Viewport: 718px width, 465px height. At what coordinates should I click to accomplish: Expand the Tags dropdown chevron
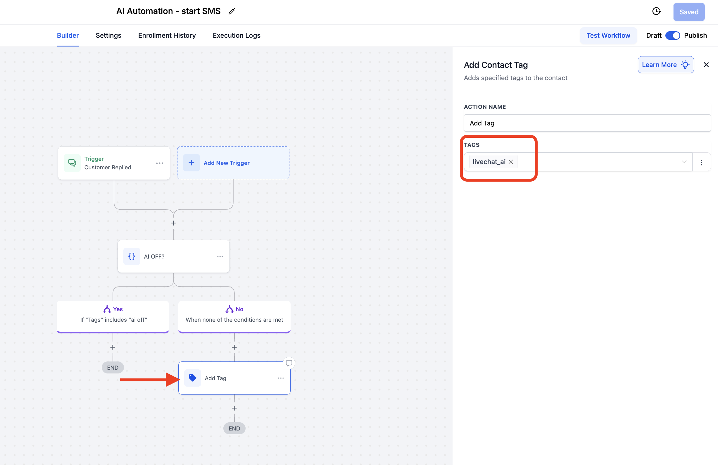click(684, 162)
